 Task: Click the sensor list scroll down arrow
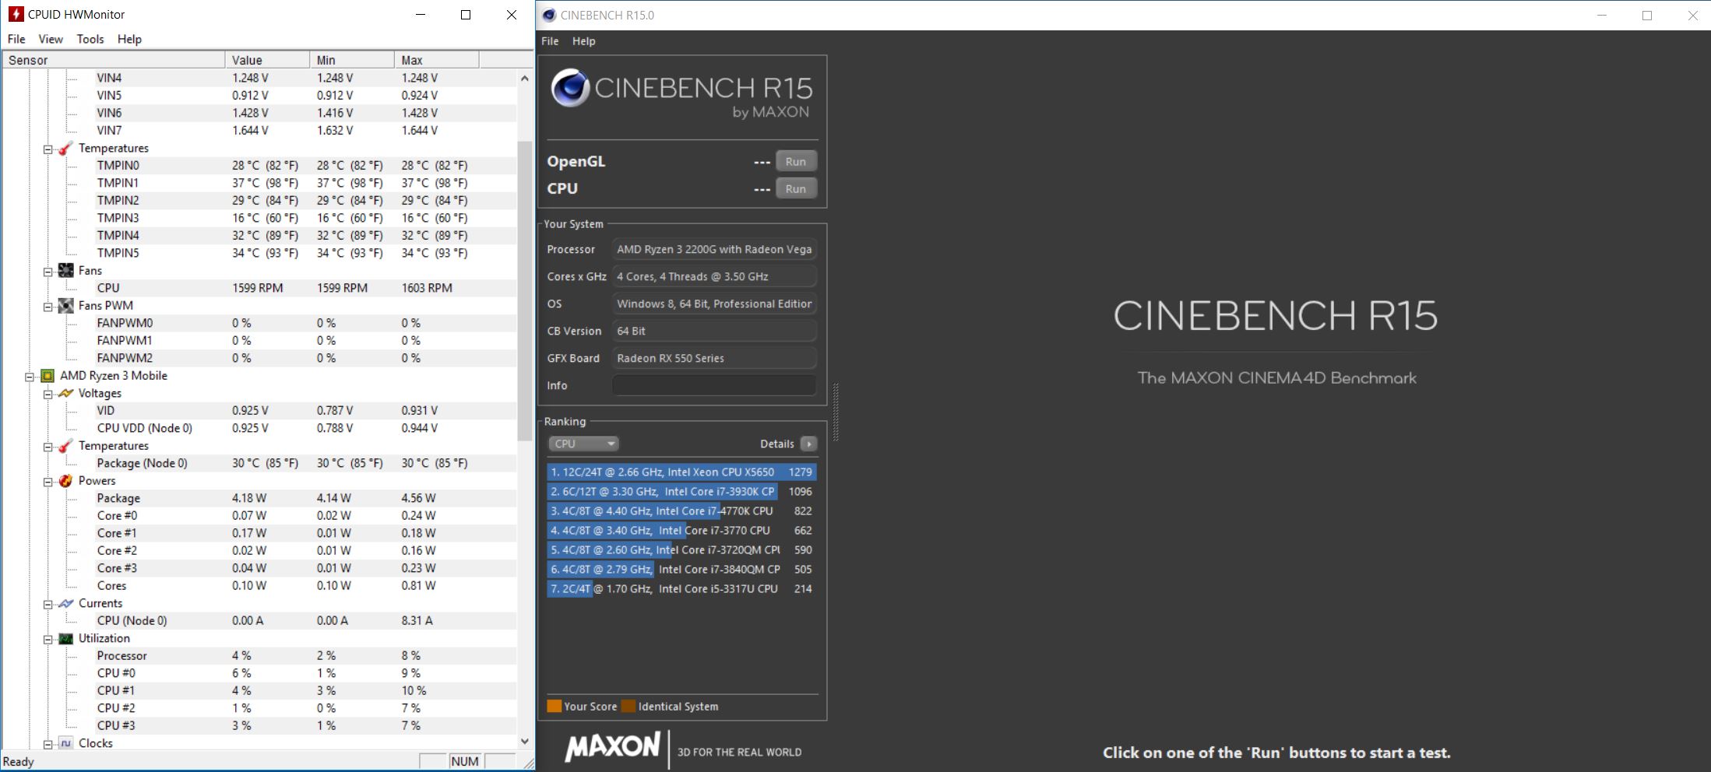(x=524, y=742)
